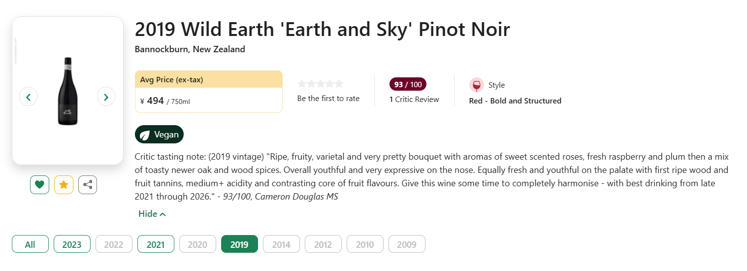
Task: Choose the 2014 vintage
Action: tap(281, 244)
